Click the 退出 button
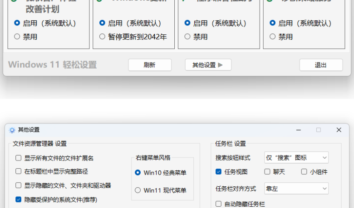 (x=321, y=65)
